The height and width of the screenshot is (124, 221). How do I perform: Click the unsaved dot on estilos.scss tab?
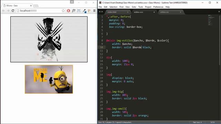coord(154,12)
